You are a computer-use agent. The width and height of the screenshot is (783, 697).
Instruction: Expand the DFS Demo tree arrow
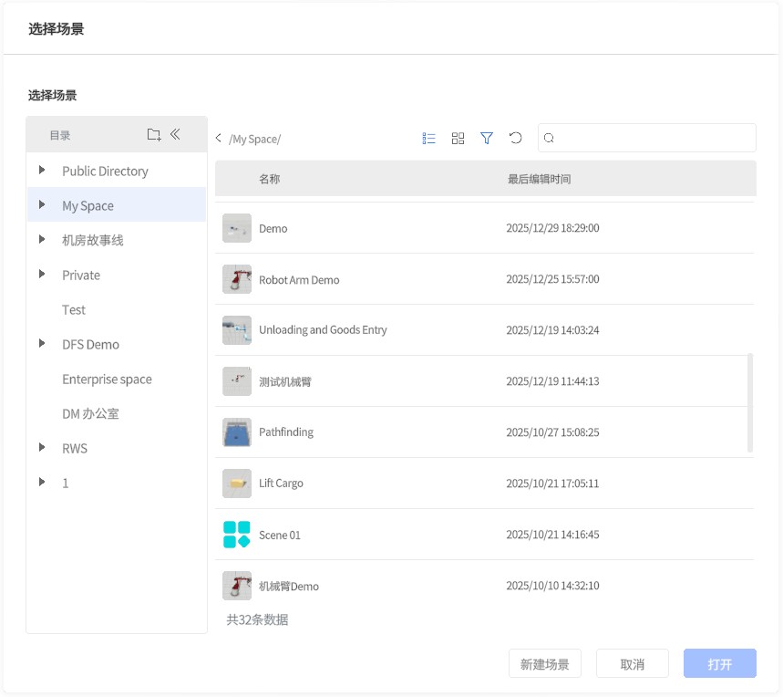pos(42,344)
